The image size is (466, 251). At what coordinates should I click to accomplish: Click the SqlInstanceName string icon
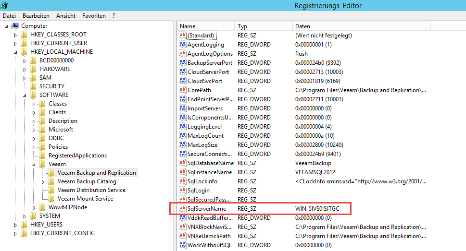point(182,172)
